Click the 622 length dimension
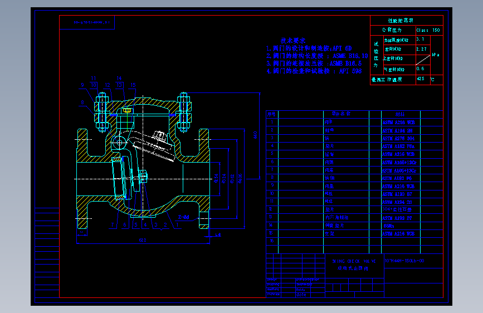Screen dimensions: 483x313 (142, 240)
